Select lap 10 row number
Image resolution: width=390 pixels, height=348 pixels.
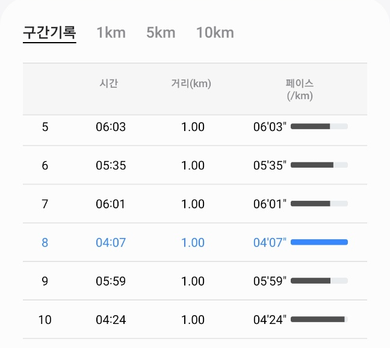(45, 320)
